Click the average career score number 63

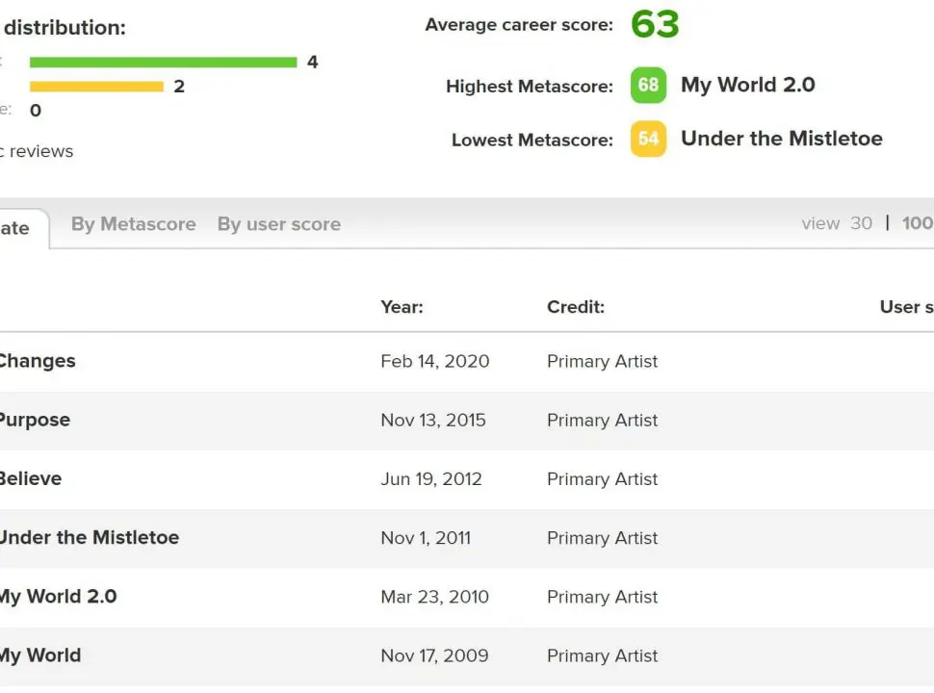tap(655, 24)
